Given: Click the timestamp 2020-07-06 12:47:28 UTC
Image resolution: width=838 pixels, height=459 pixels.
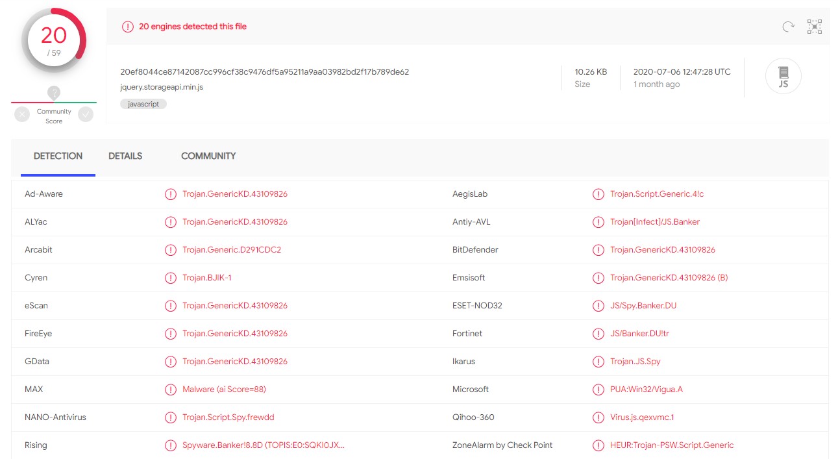Looking at the screenshot, I should click(682, 72).
